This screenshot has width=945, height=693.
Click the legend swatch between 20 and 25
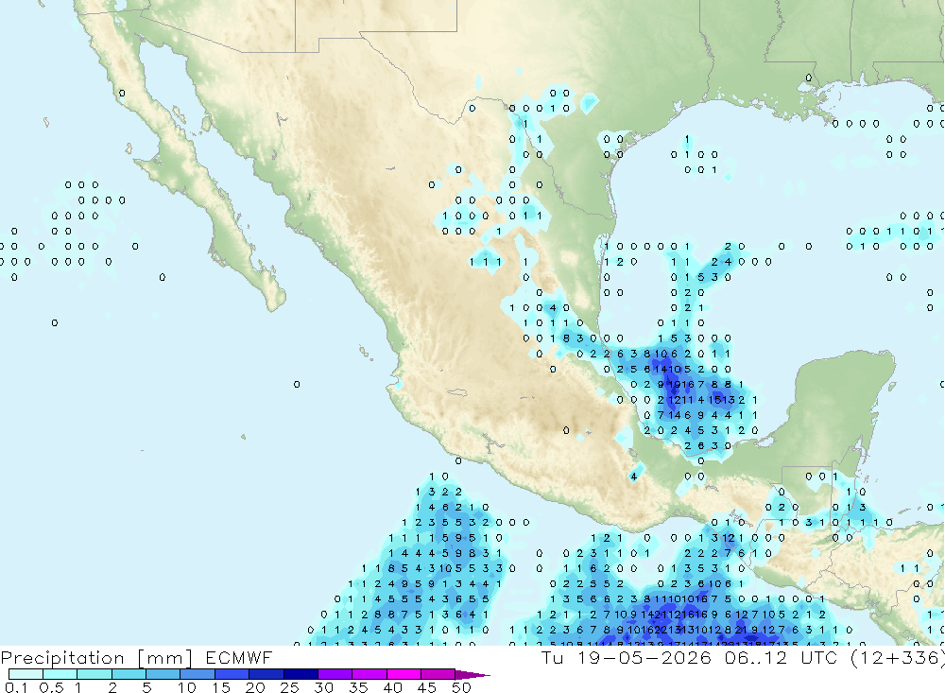tap(266, 674)
